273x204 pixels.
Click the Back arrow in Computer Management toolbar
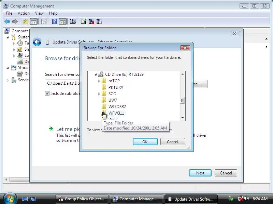(7, 22)
